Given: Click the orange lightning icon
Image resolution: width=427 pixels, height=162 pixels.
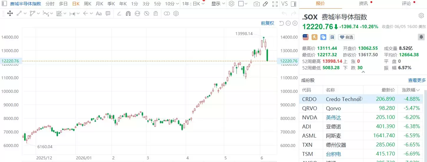Looking at the screenshot, I should click(x=315, y=37).
